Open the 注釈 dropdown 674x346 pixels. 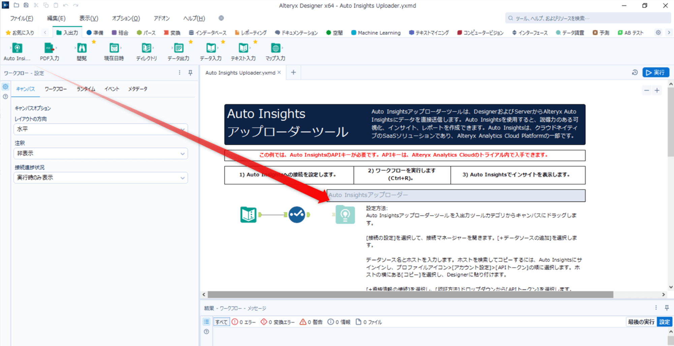click(101, 154)
